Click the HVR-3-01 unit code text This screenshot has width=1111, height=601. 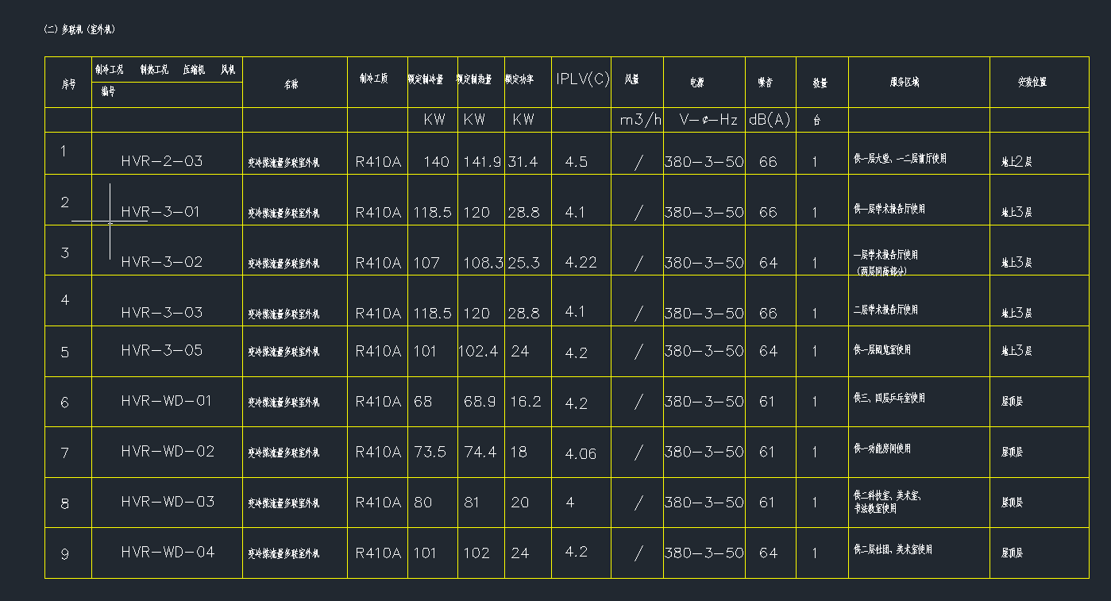(160, 212)
